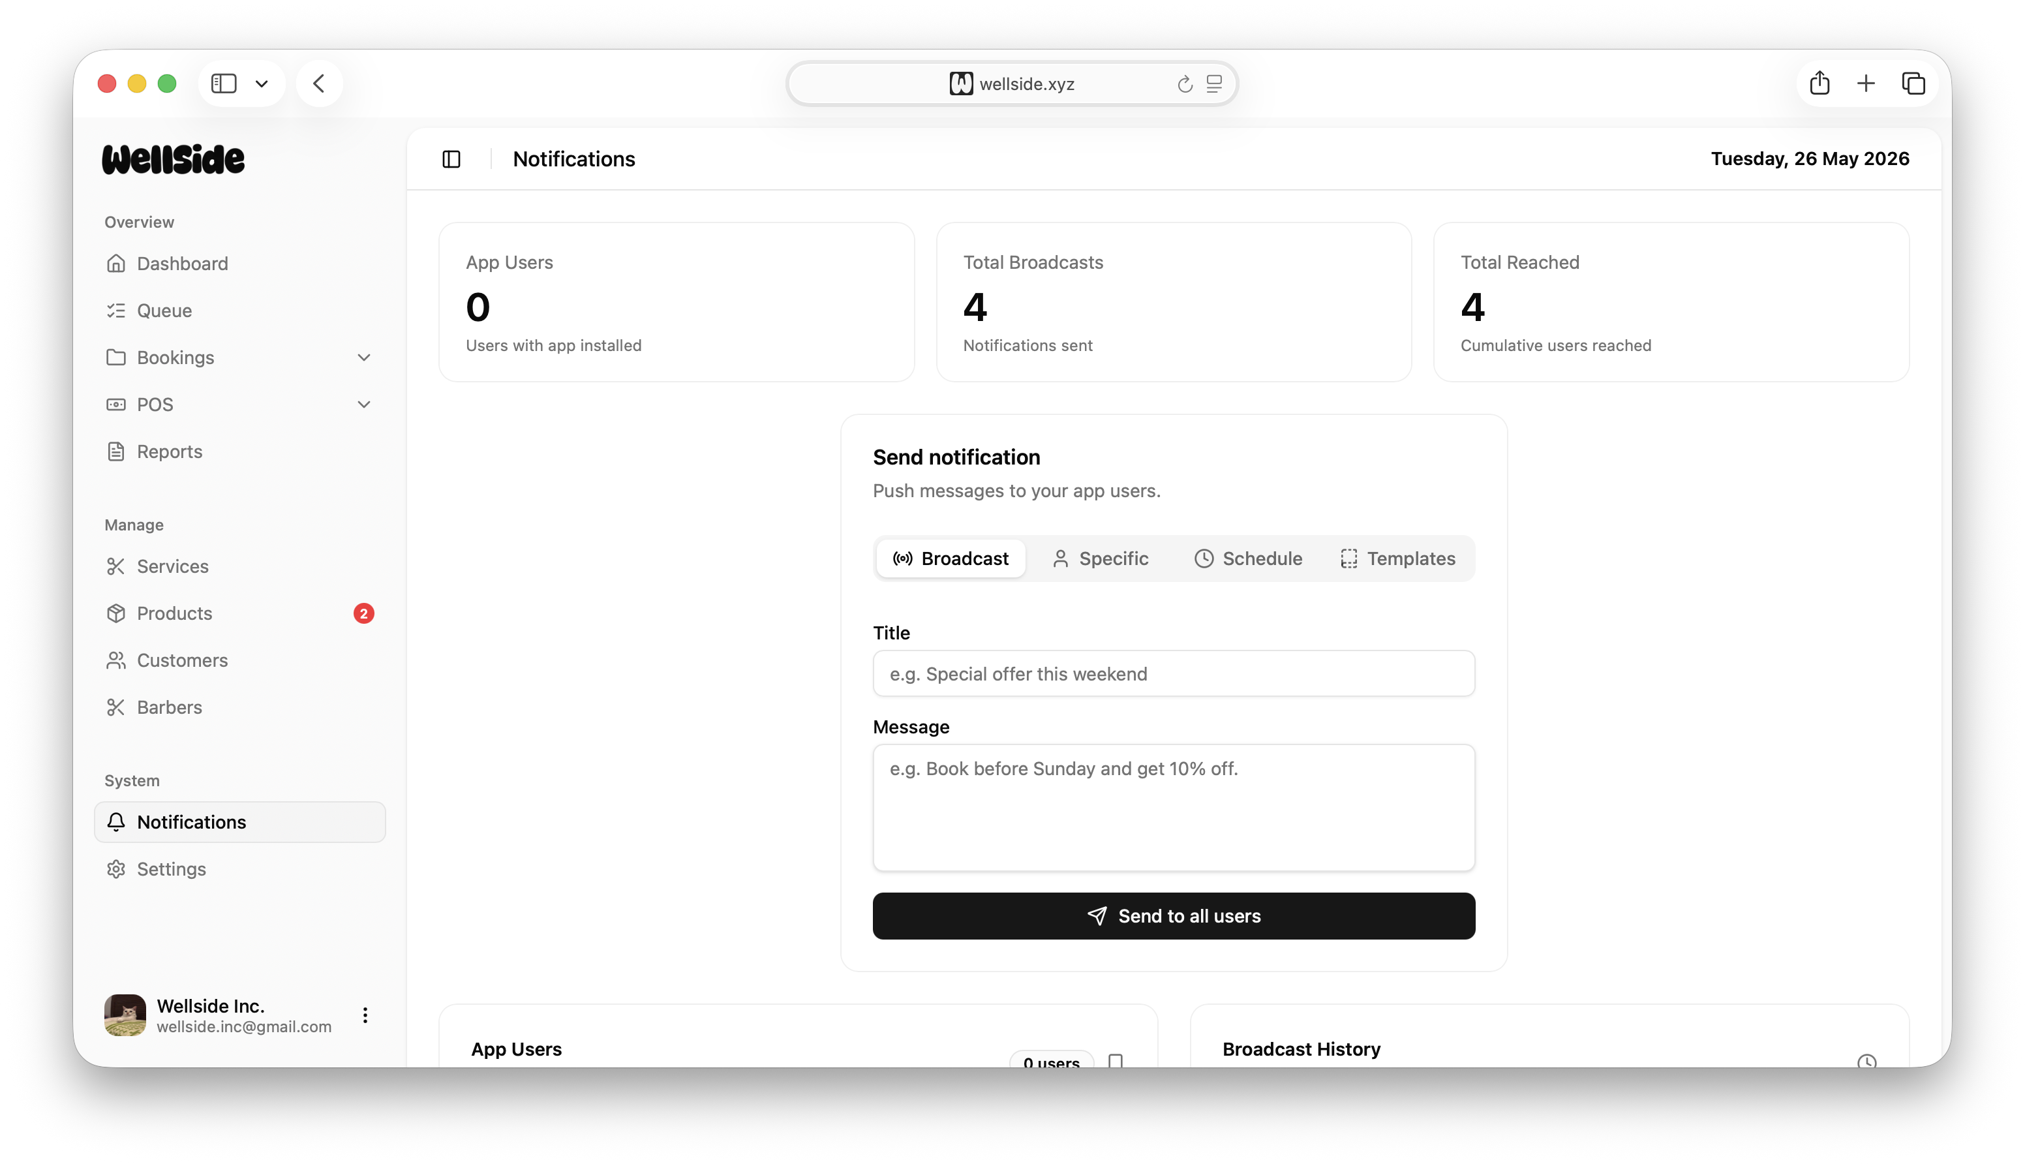Go back with the browser back arrow
Viewport: 2025px width, 1164px height.
pyautogui.click(x=319, y=83)
